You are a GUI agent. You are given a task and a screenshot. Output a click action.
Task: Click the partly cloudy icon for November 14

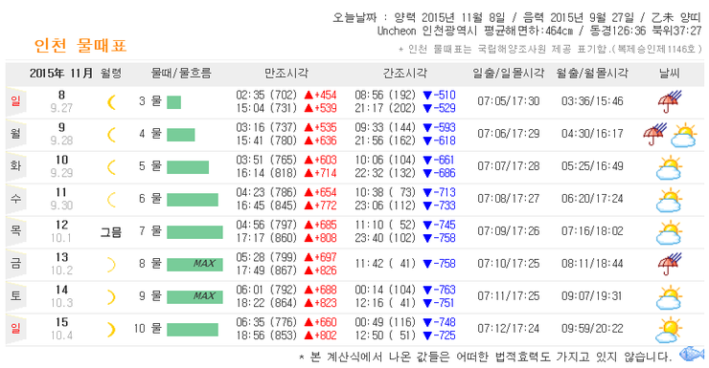(x=669, y=297)
